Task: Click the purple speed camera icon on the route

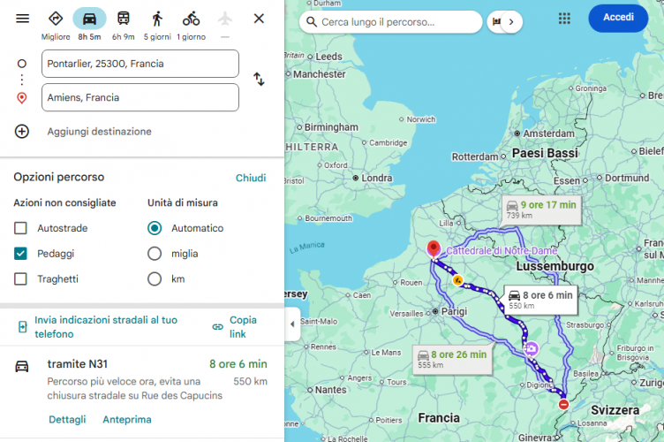Action: click(x=531, y=348)
